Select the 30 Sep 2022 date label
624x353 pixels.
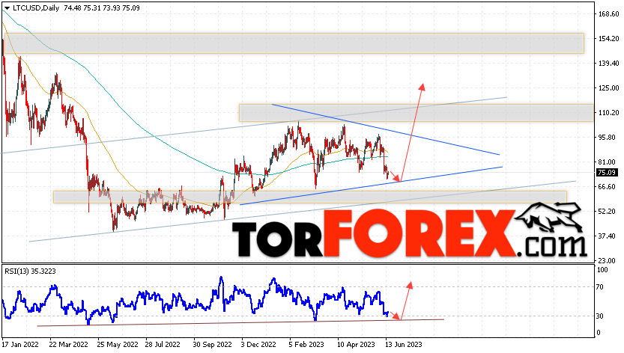(x=212, y=344)
